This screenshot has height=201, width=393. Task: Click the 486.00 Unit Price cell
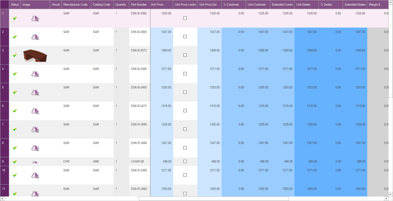162,161
